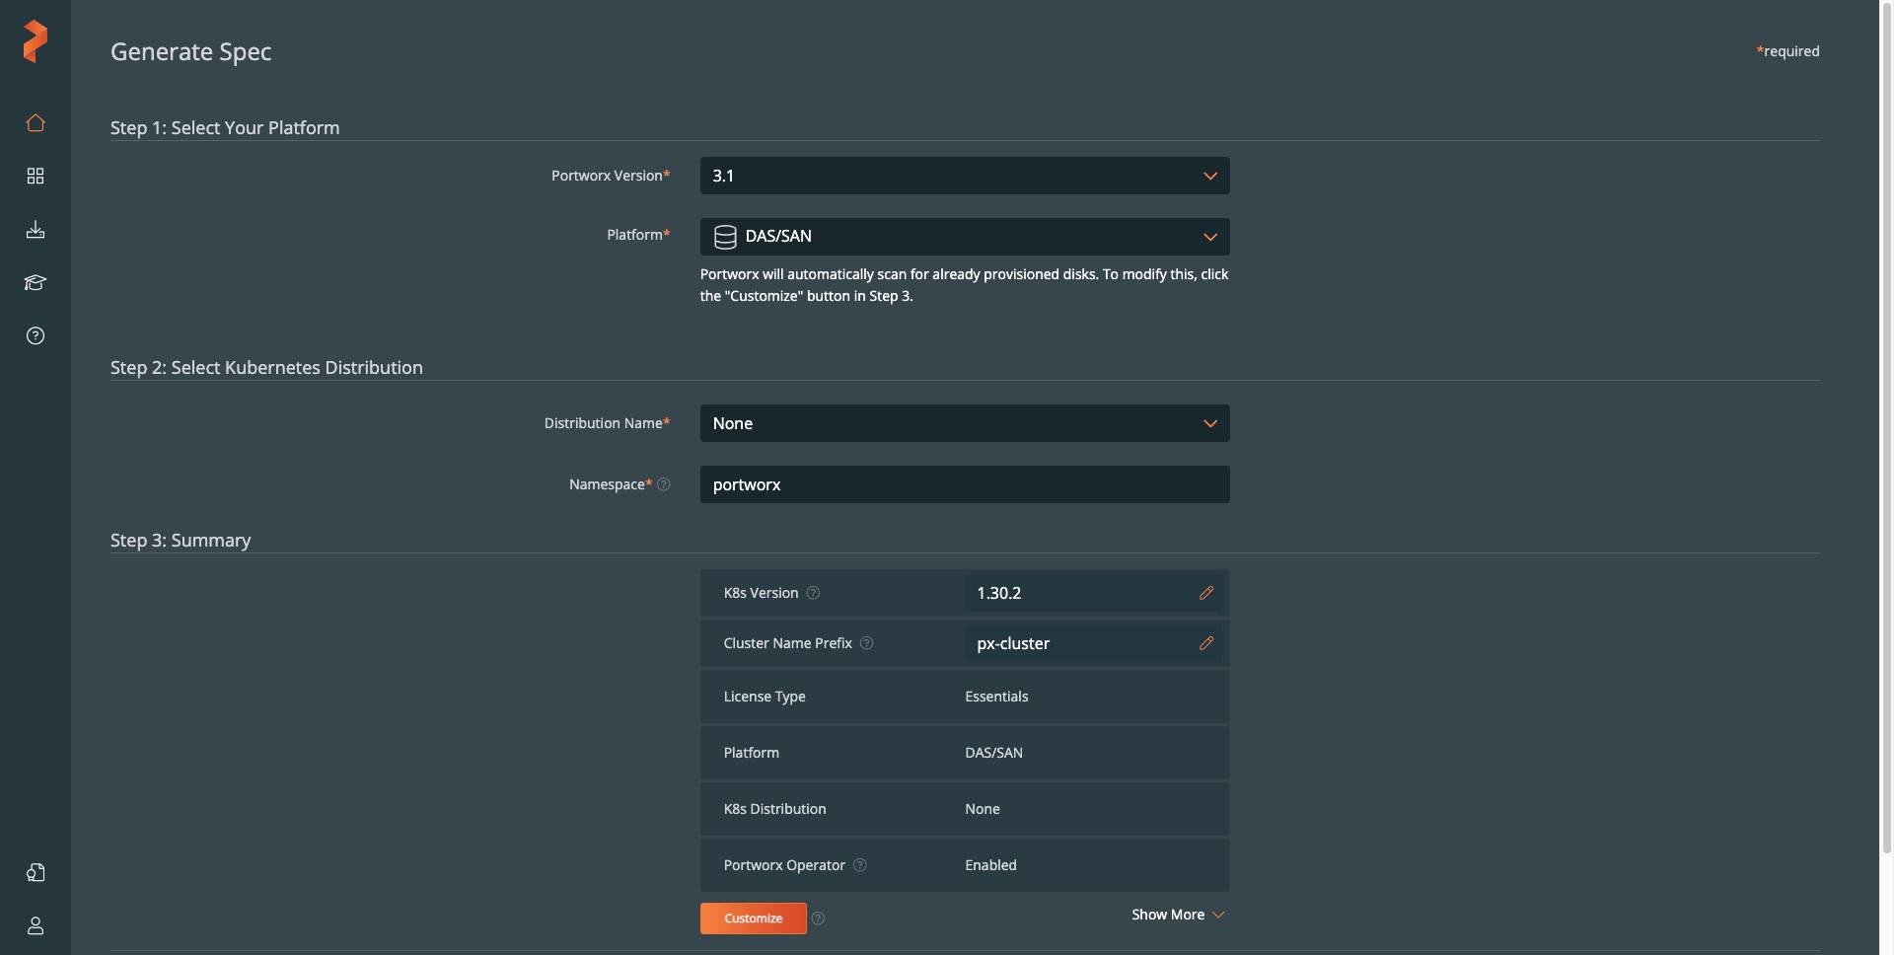Screen dimensions: 1894x955
Task: Click the K8s Version help tooltip
Action: pyautogui.click(x=814, y=593)
